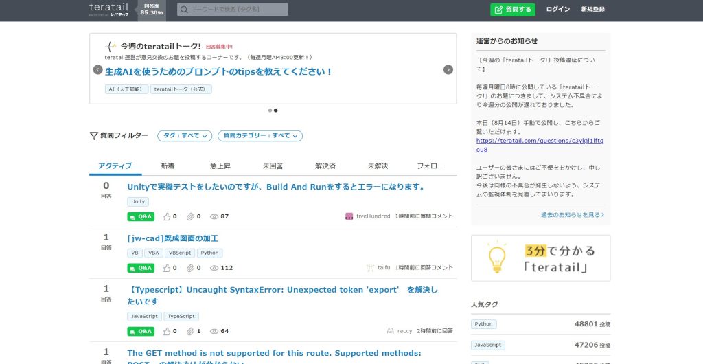Click JavaScript in popular tags sidebar
The width and height of the screenshot is (703, 364).
(x=488, y=345)
